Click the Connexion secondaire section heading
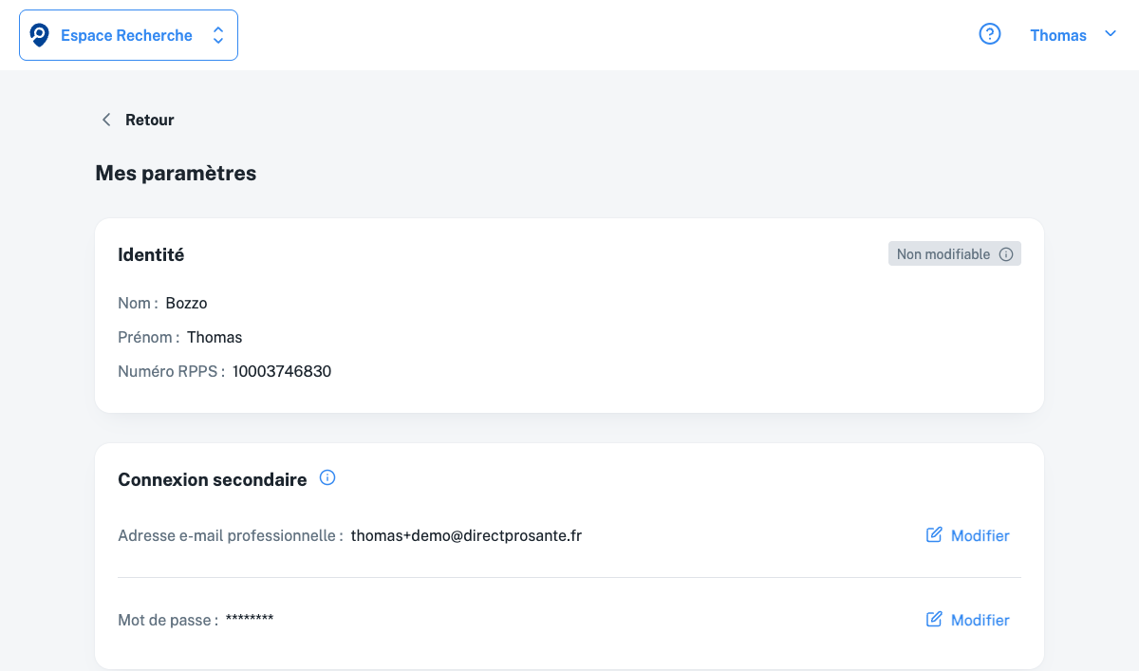1139x671 pixels. (x=213, y=479)
